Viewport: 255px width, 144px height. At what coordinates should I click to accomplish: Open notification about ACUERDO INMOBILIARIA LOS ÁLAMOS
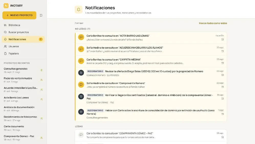[151, 50]
